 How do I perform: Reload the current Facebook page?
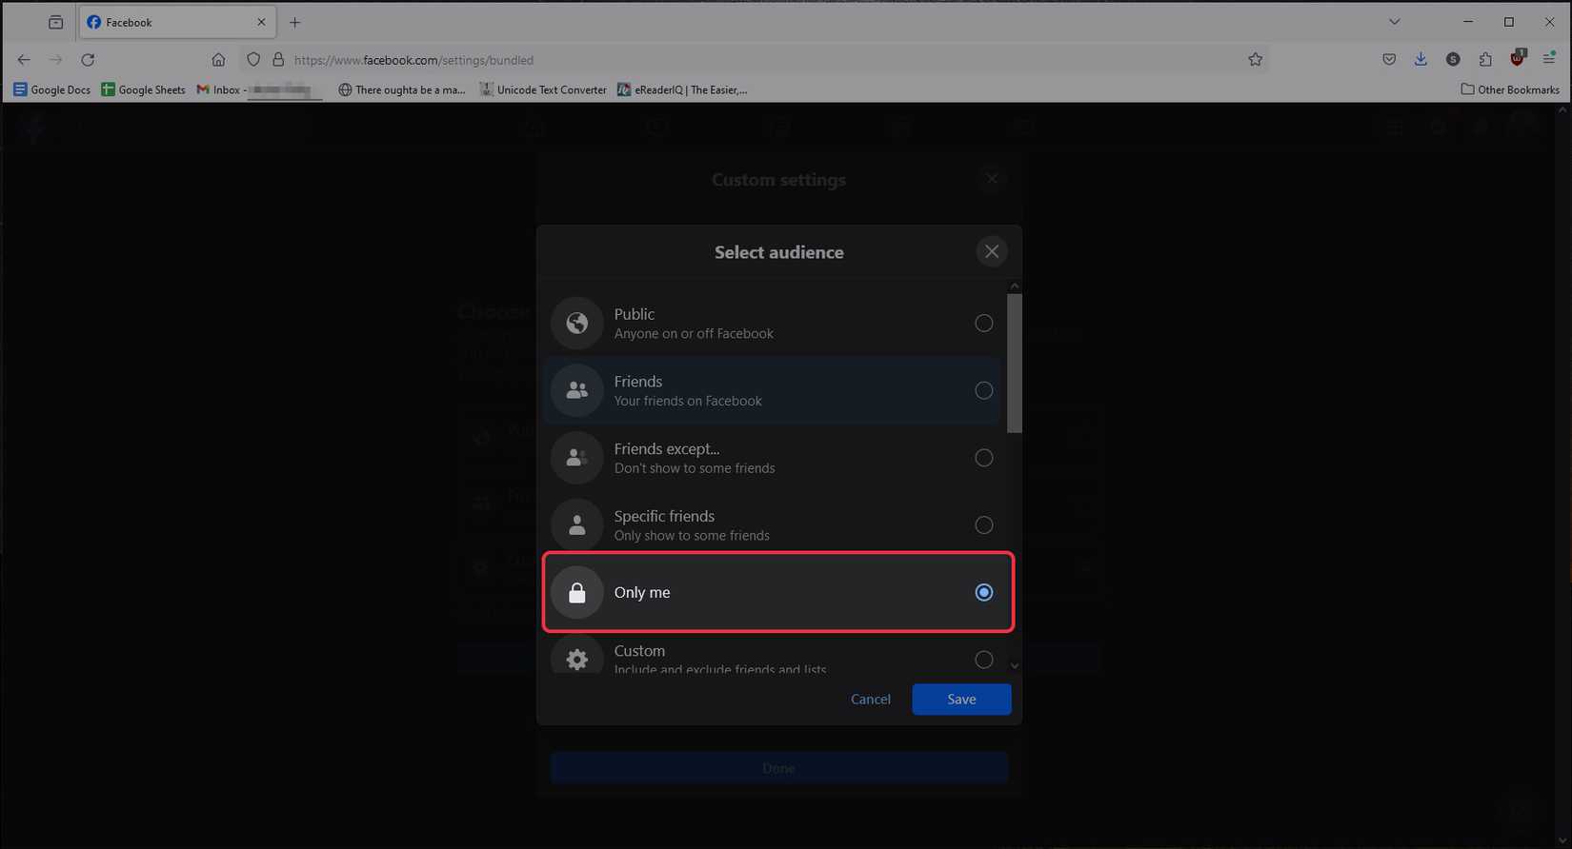coord(88,60)
